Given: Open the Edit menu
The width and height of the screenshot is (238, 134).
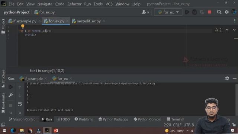Looking at the screenshot, I should click(20, 4).
